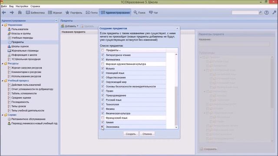
Task: Go forward with the right arrow icon
Action: click(12, 13)
